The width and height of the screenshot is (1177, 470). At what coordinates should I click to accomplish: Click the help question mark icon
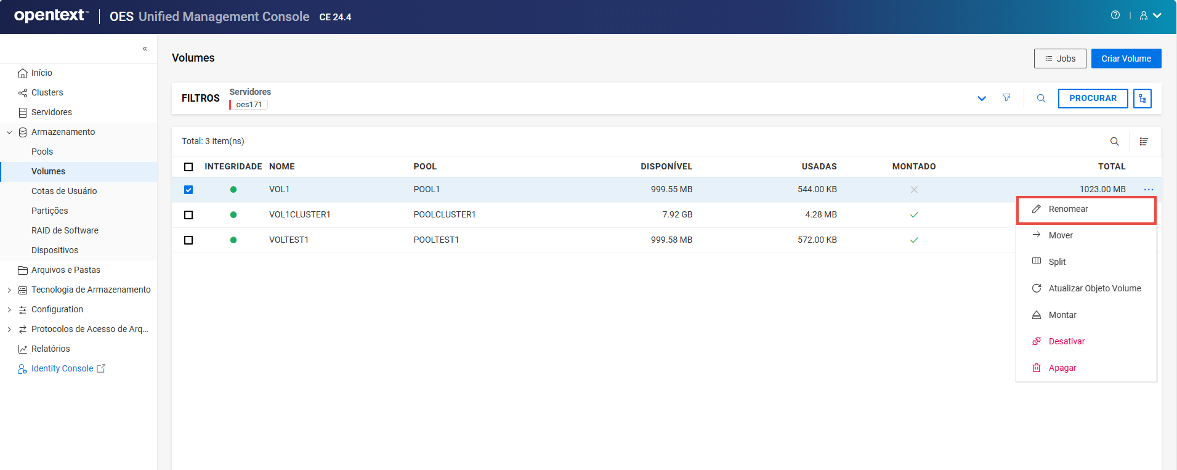click(1115, 15)
